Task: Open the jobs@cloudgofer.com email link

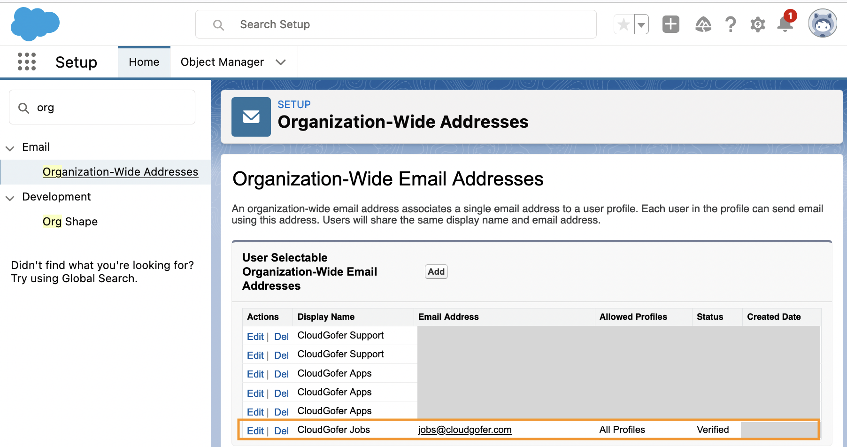Action: (x=465, y=430)
